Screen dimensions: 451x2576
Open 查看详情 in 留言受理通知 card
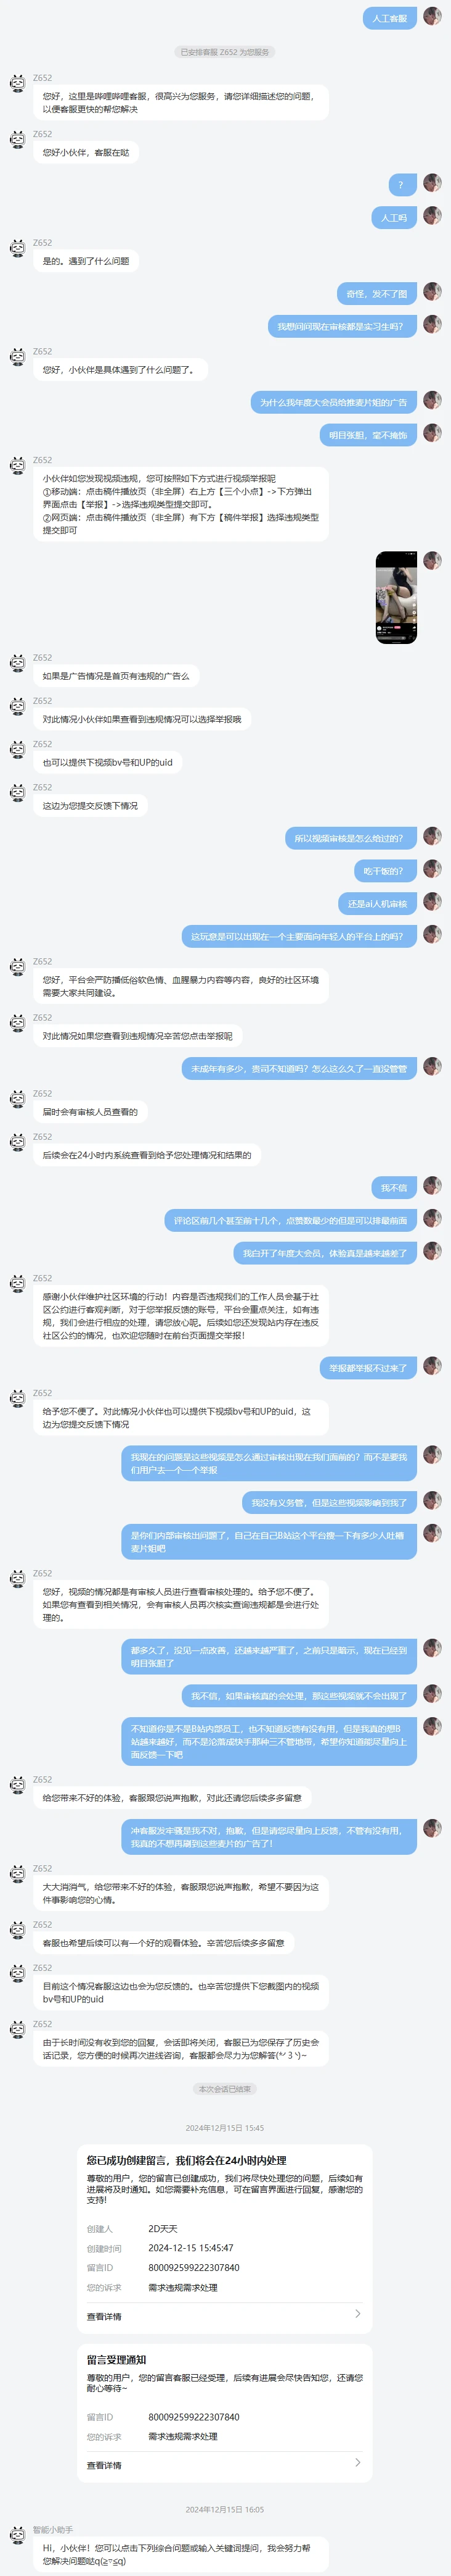click(104, 2466)
